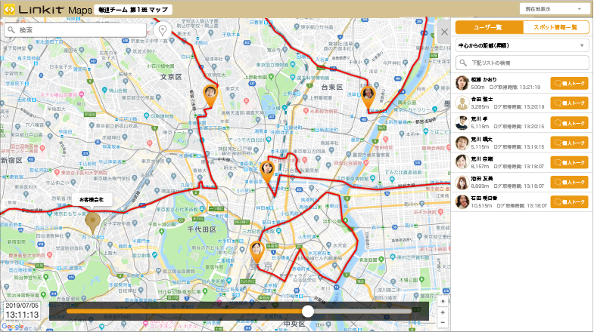
Task: Click the timeline slider handle
Action: click(x=308, y=311)
